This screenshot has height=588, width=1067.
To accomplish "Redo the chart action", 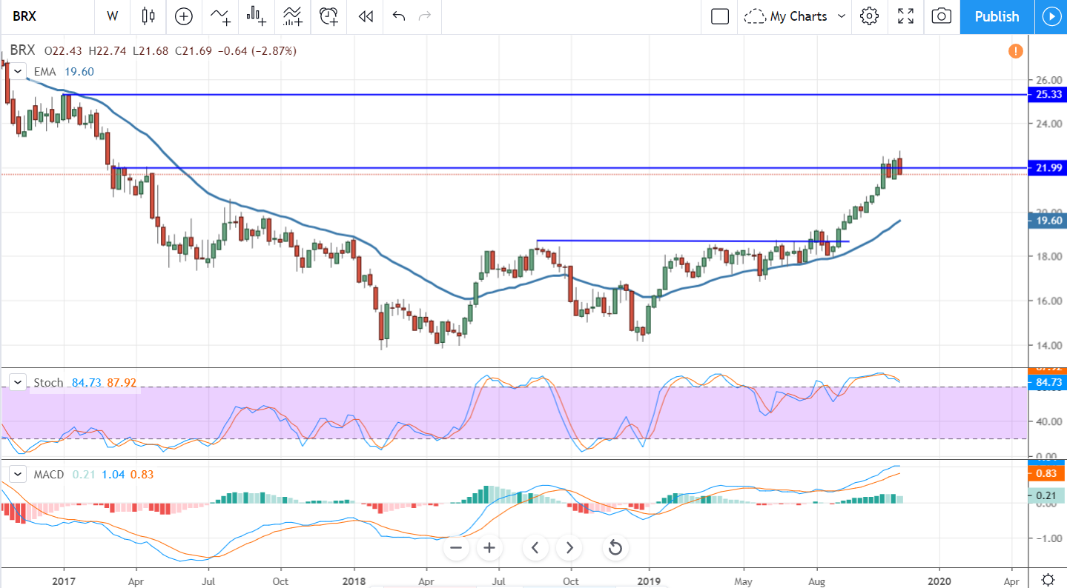I will 423,16.
